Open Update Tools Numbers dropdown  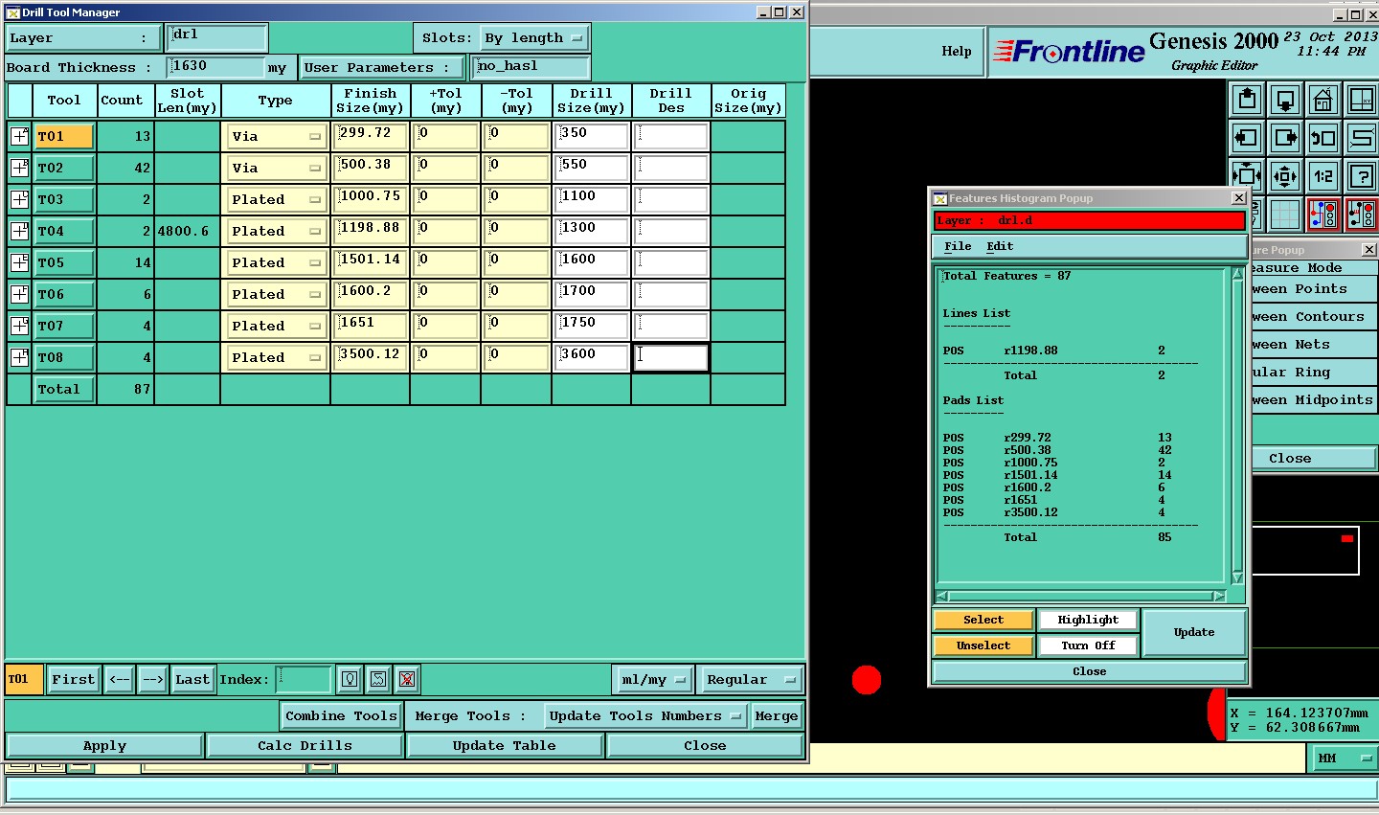pyautogui.click(x=645, y=715)
